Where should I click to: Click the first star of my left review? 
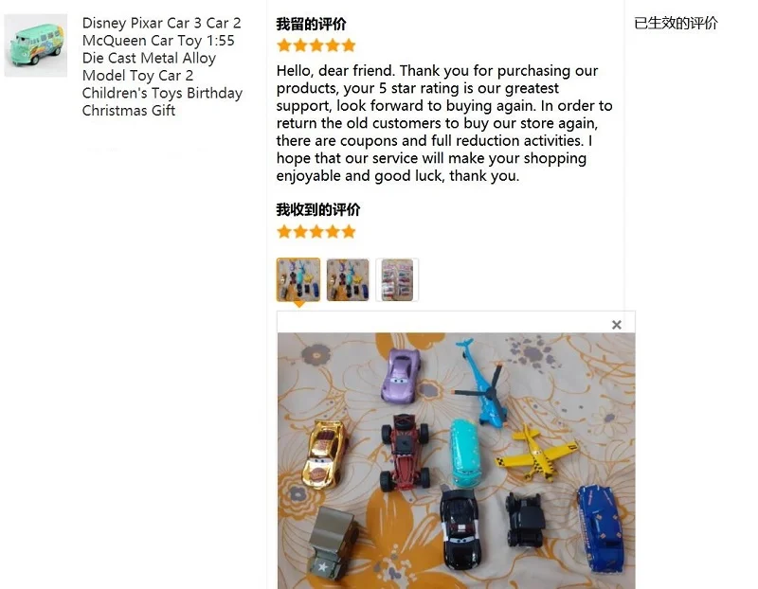tap(284, 45)
